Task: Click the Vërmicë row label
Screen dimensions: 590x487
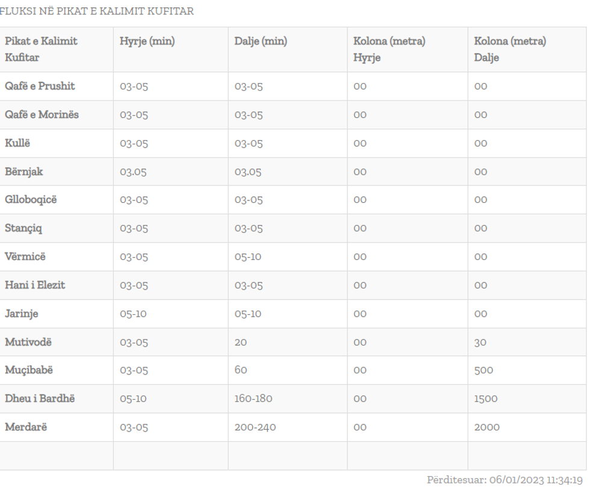Action: [x=25, y=256]
